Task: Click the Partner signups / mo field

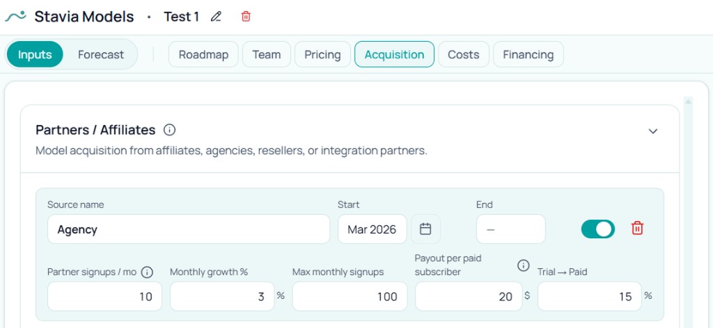Action: (x=104, y=296)
